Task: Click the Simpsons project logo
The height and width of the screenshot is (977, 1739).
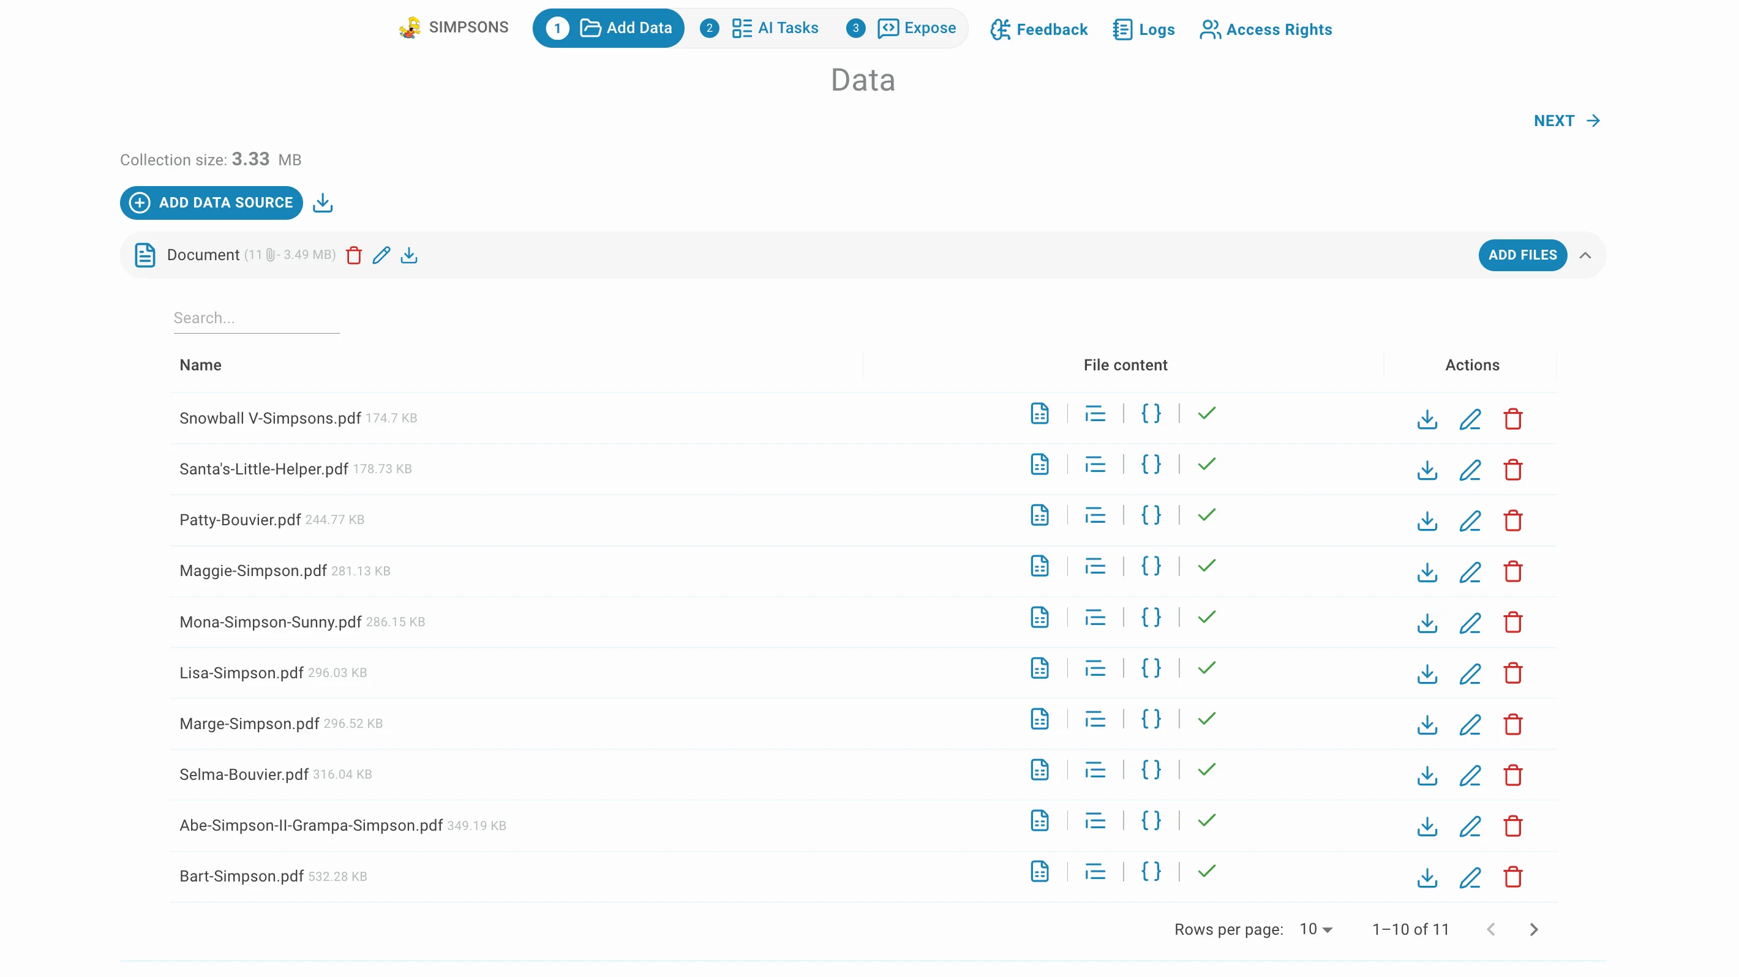Action: [x=409, y=28]
